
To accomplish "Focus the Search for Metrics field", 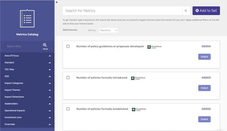I will [122, 11].
